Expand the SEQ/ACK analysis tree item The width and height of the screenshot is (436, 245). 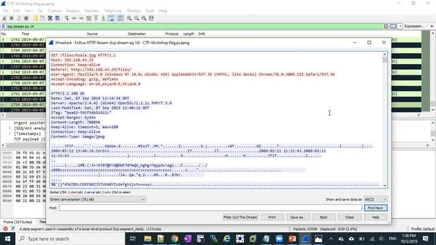tap(10, 128)
